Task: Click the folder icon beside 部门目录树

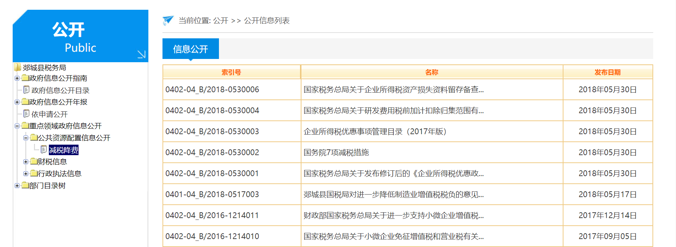Action: click(25, 185)
